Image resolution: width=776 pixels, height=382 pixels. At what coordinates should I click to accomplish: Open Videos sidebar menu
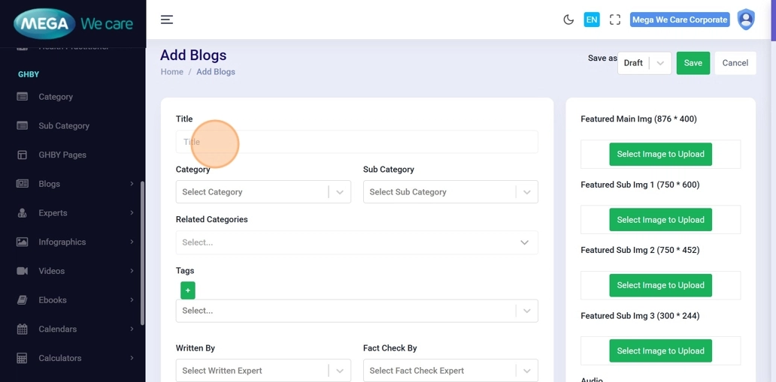pyautogui.click(x=52, y=271)
